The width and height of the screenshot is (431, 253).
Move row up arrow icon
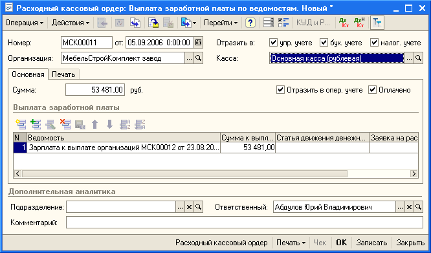(x=95, y=124)
